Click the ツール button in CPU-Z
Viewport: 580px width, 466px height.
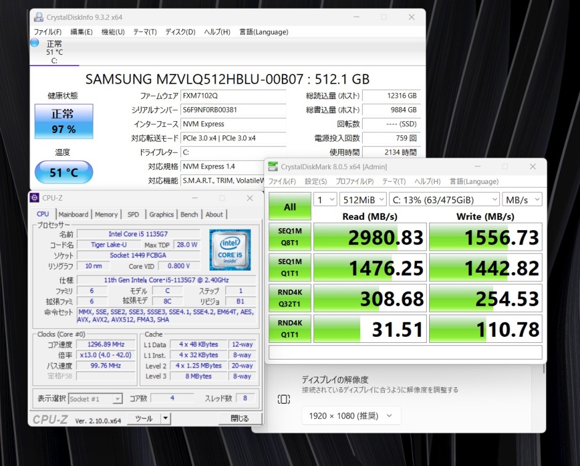[x=144, y=419]
